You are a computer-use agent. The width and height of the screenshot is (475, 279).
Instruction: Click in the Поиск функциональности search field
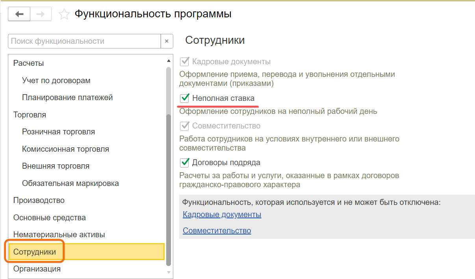(x=84, y=41)
